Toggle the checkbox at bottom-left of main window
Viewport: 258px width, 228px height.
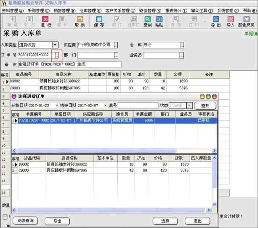coord(5,217)
